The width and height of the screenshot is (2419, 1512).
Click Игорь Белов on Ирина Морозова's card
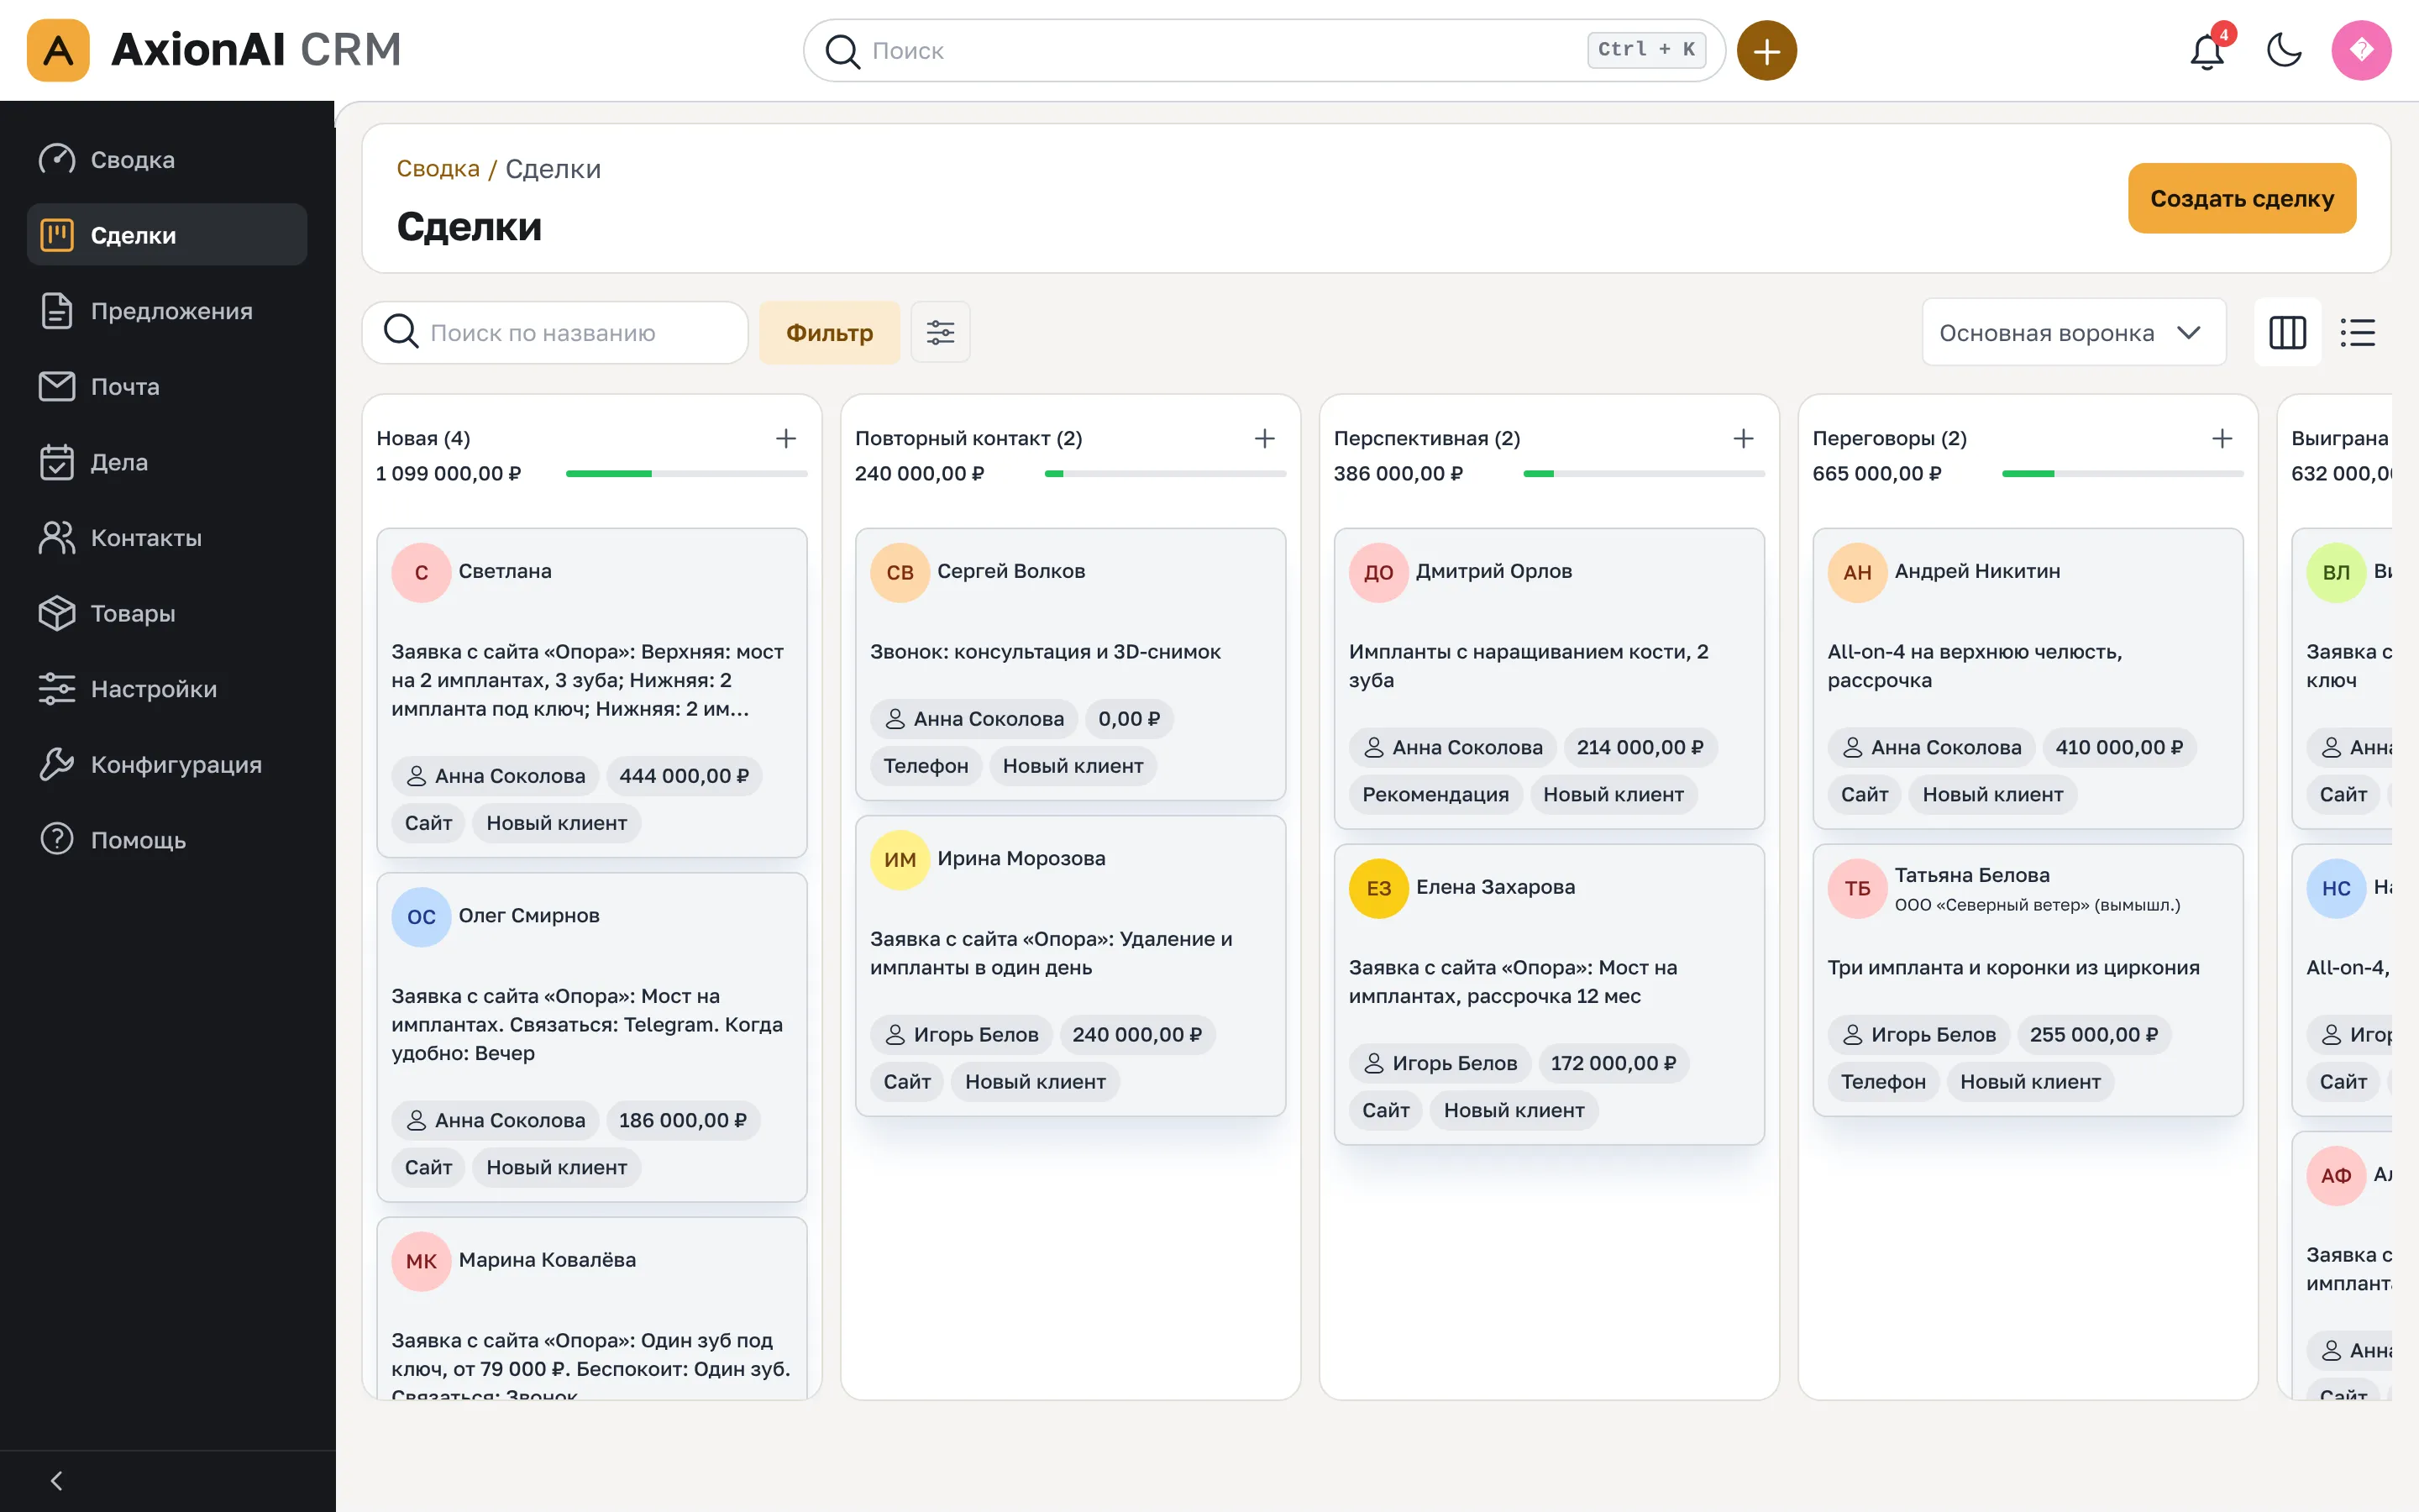(x=962, y=1034)
